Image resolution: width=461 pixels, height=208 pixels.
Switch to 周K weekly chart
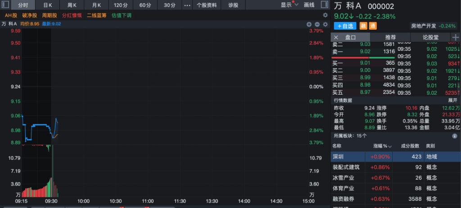[72, 5]
